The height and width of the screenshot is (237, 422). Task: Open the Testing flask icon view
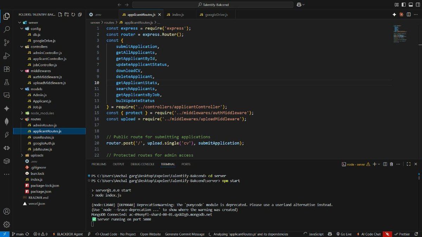[x=6, y=82]
